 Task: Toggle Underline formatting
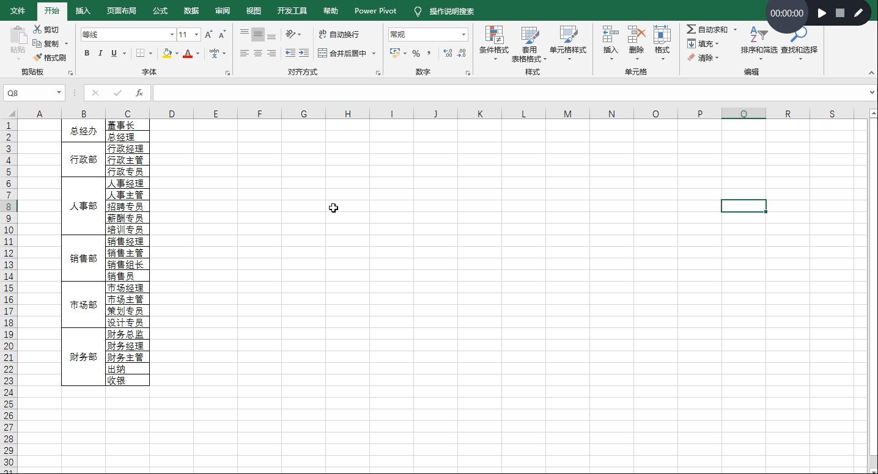pyautogui.click(x=114, y=53)
